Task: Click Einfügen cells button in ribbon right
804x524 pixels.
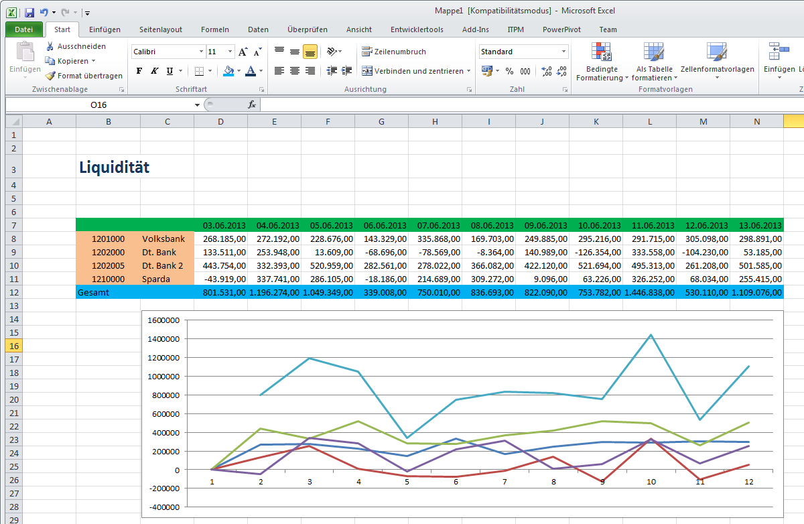Action: [779, 62]
